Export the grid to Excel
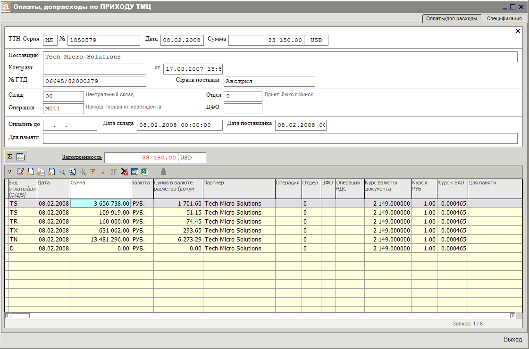Viewport: 529px width, 349px height. click(145, 172)
